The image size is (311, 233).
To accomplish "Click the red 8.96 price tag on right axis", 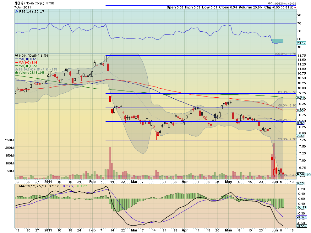I will tap(300, 110).
